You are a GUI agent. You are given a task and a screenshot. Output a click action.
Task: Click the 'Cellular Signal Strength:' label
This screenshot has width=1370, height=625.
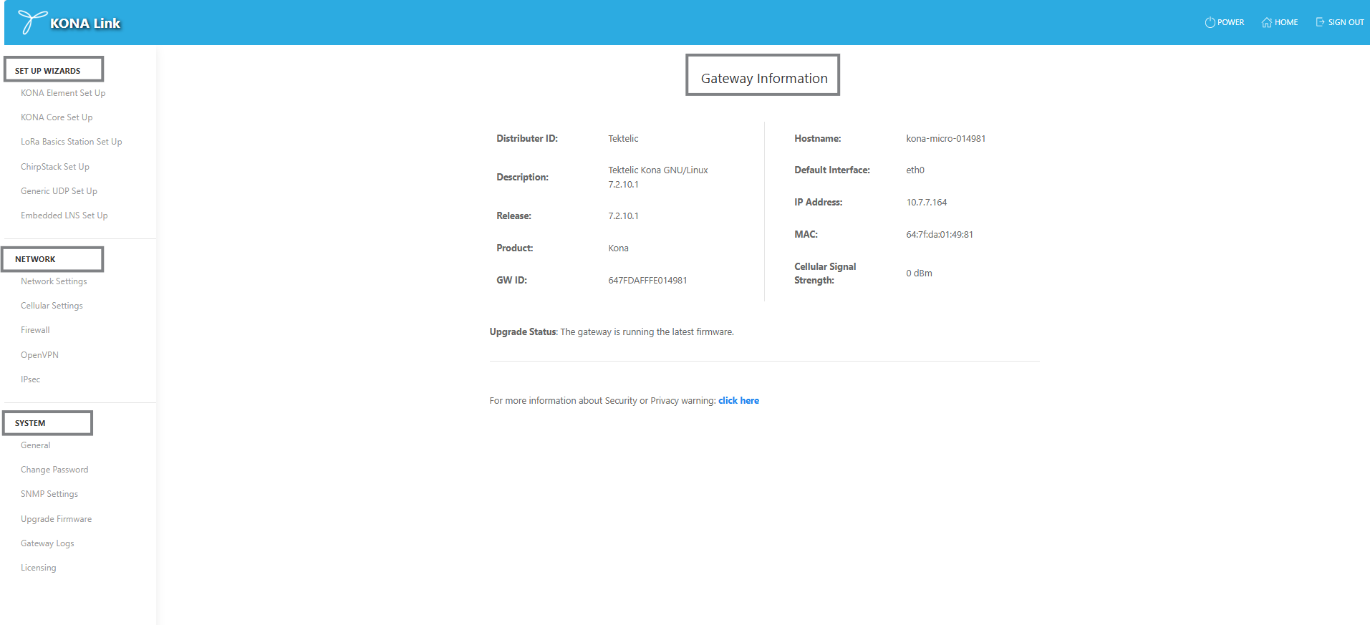tap(825, 273)
